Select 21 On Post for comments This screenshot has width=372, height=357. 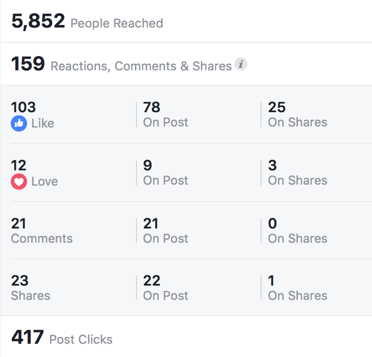coord(166,231)
